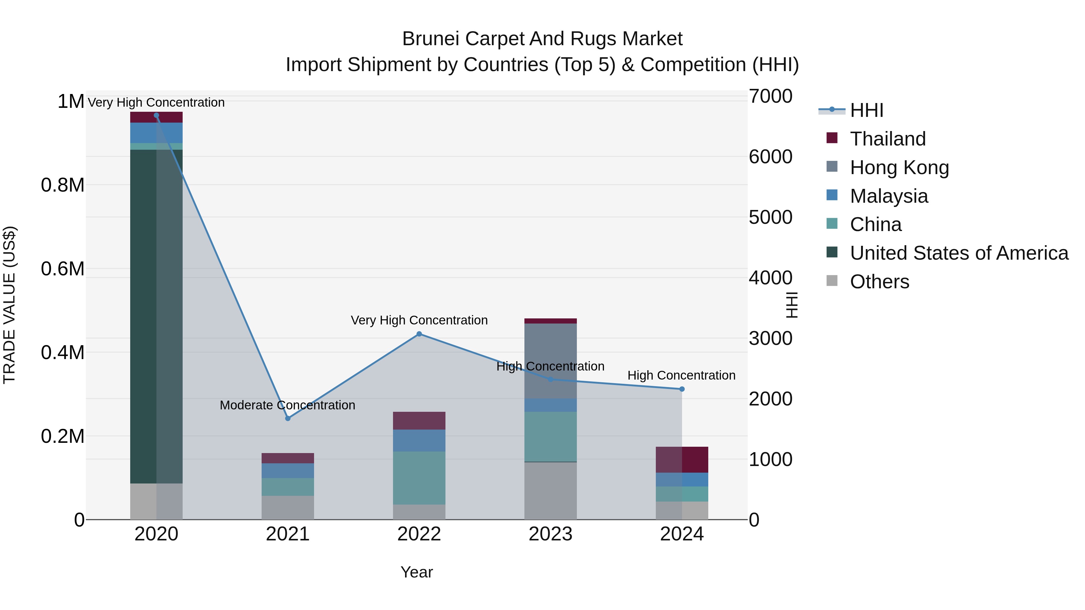Click the United States dark green legend swatch
This screenshot has width=1085, height=610.
(832, 252)
